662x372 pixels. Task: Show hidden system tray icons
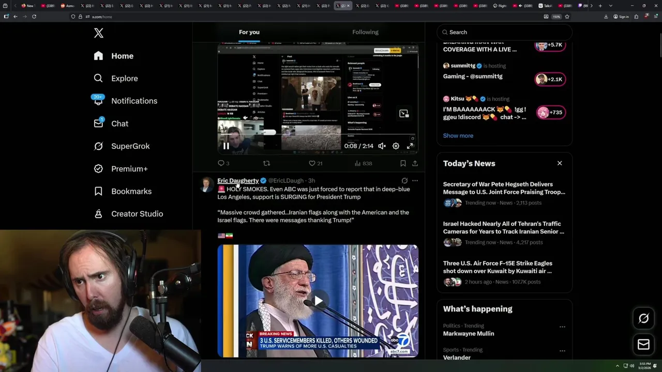[618, 366]
